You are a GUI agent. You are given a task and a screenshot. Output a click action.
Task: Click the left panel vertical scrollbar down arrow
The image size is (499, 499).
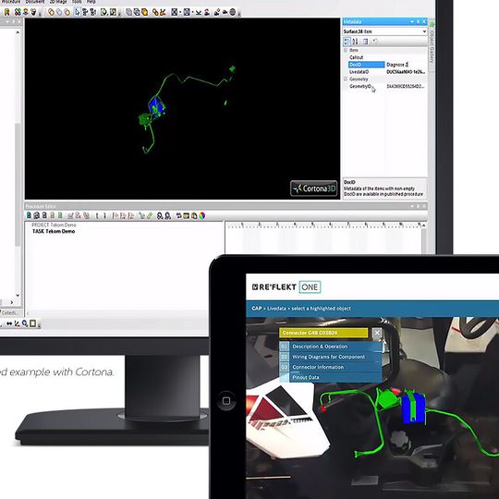click(x=18, y=295)
